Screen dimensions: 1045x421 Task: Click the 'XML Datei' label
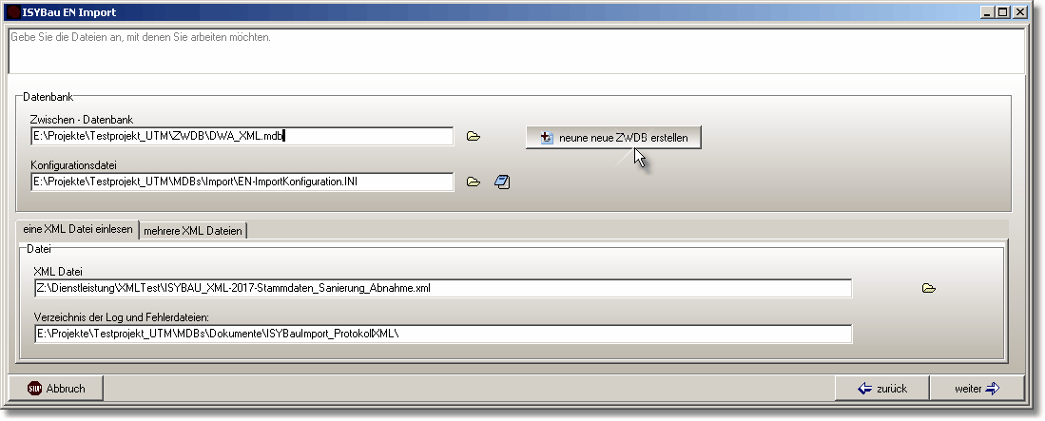coord(58,271)
